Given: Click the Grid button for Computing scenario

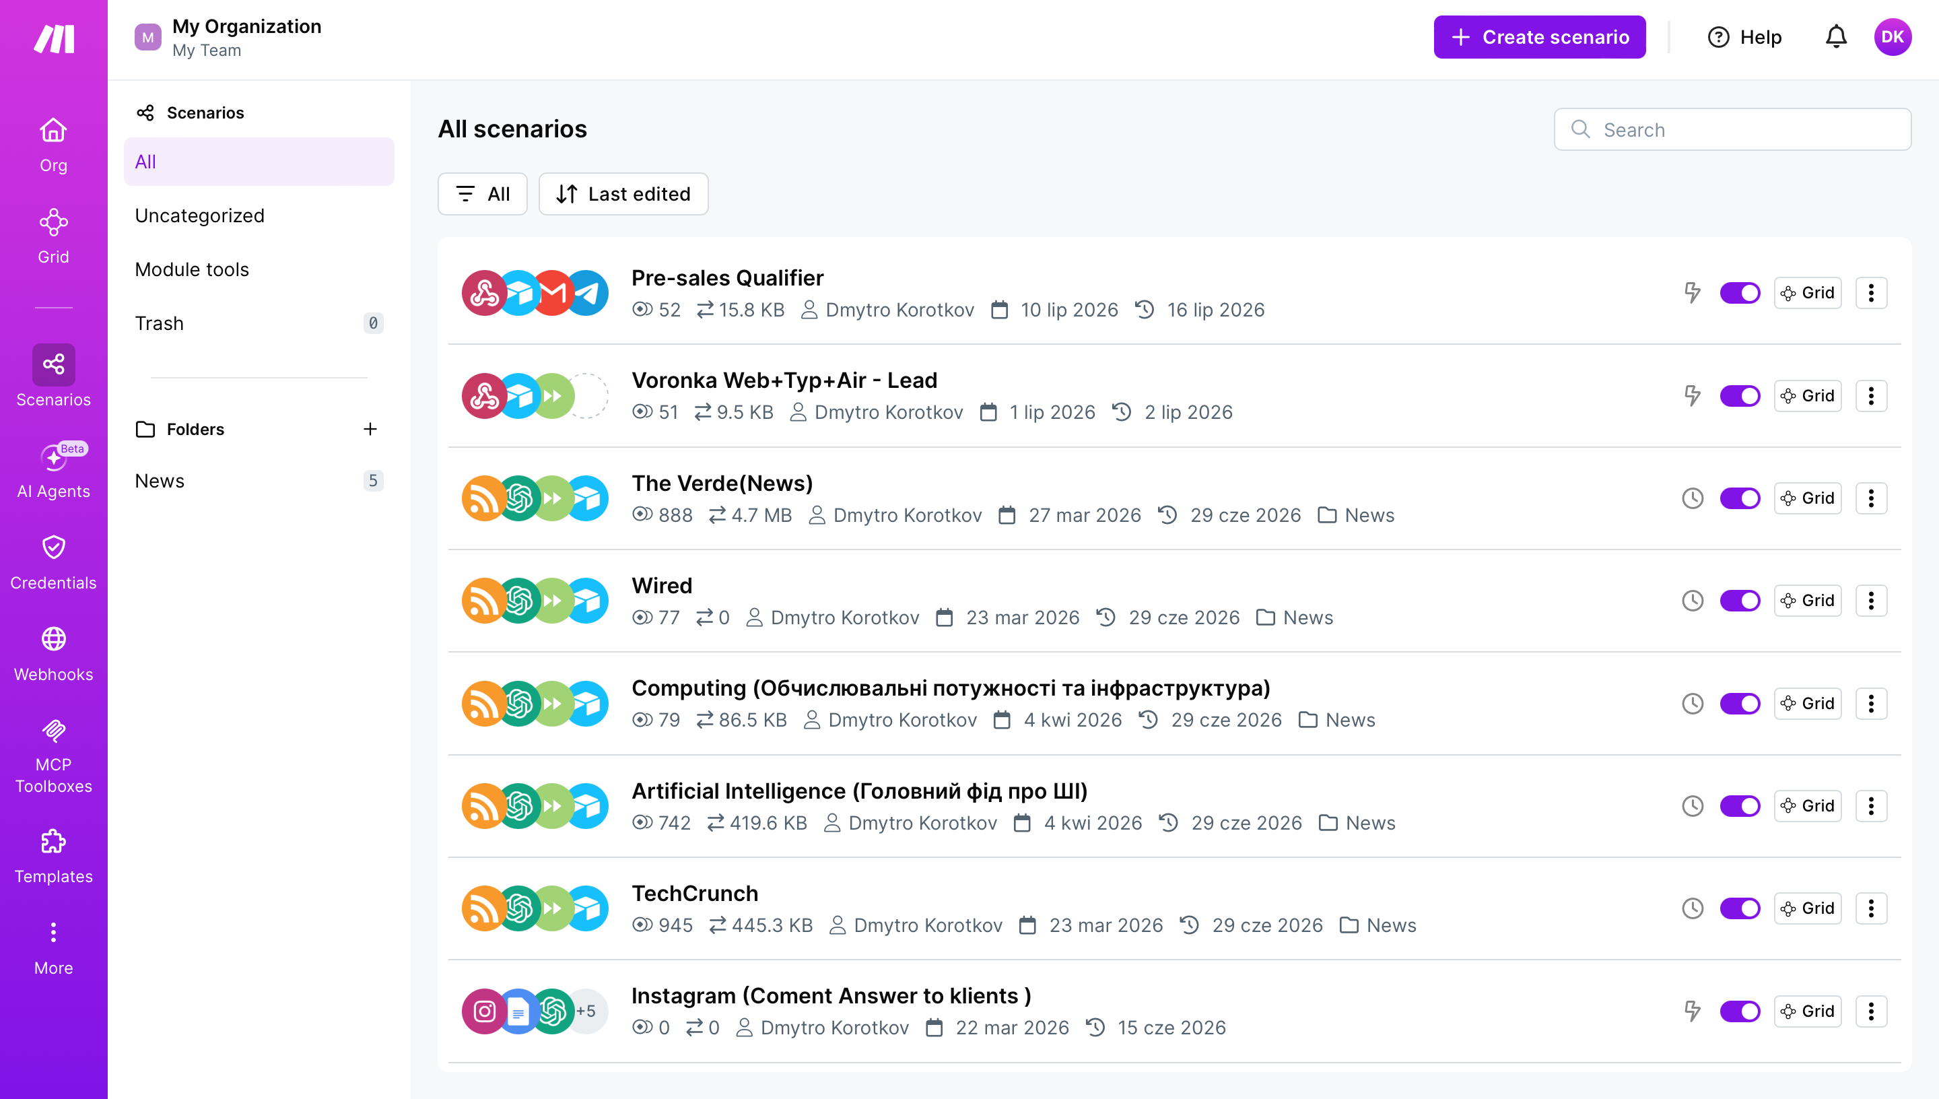Looking at the screenshot, I should point(1808,704).
